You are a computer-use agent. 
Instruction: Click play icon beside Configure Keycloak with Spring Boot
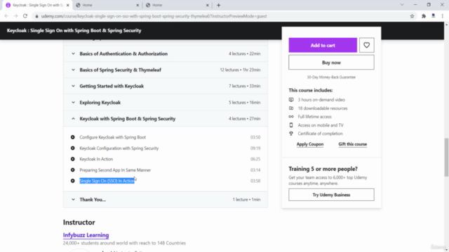tap(73, 137)
